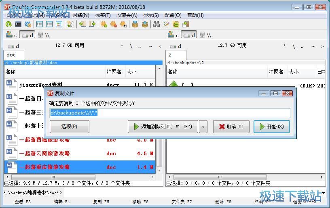Open the 帮助(H) menu
This screenshot has height=208, width=330.
coord(195,15)
